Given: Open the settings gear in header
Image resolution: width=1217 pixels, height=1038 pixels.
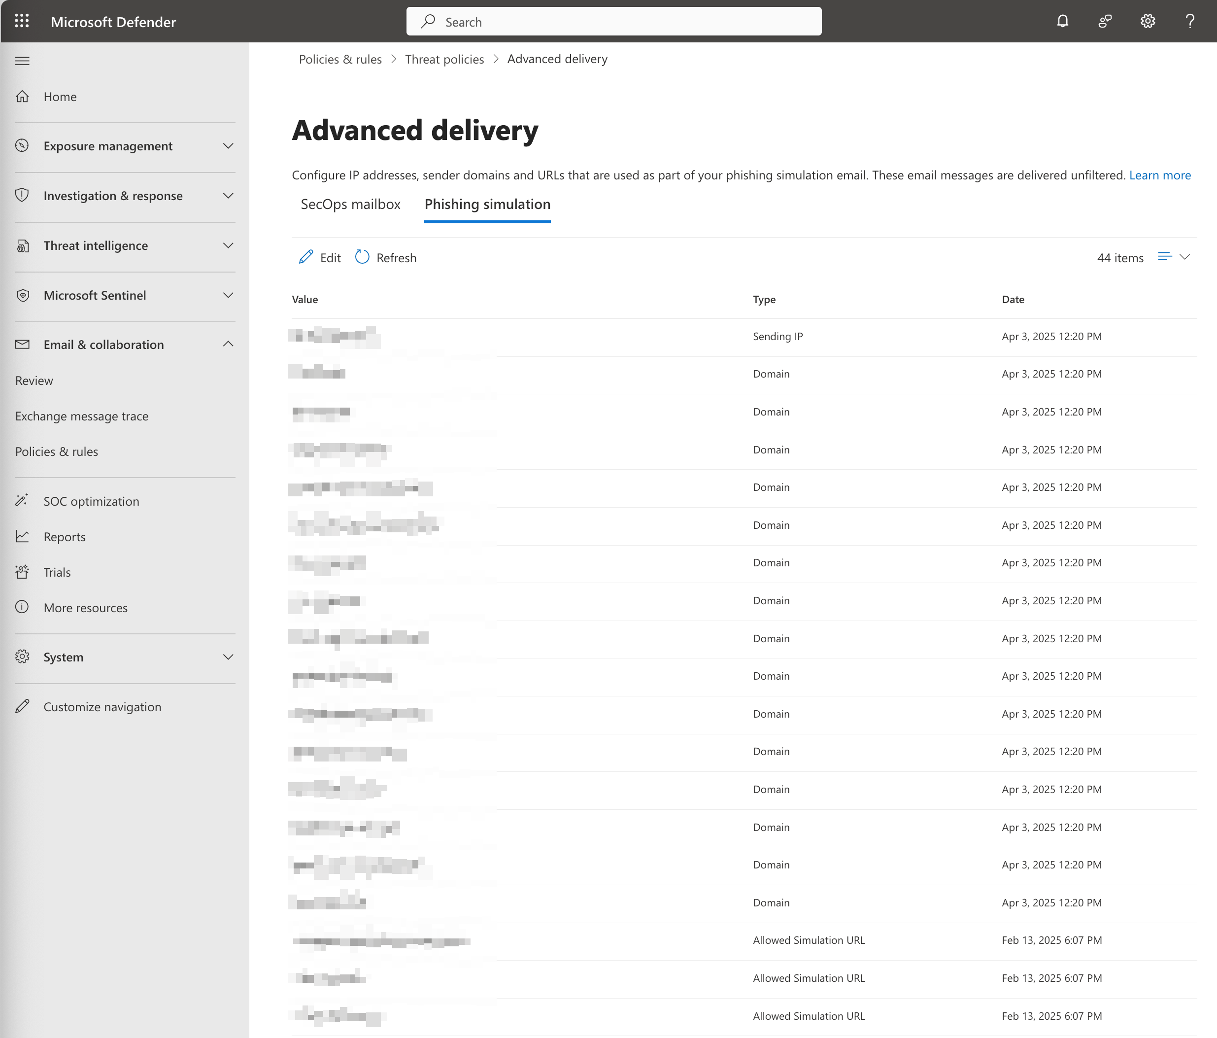Looking at the screenshot, I should tap(1147, 22).
